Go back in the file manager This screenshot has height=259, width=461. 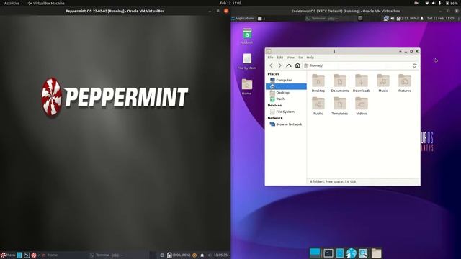click(x=271, y=65)
